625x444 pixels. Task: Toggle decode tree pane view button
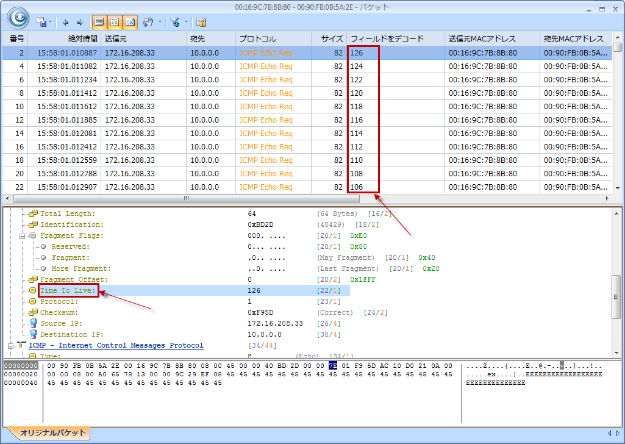[114, 22]
